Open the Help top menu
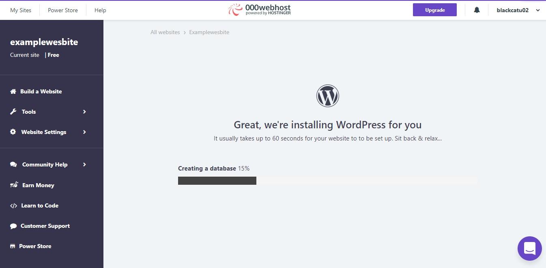The height and width of the screenshot is (268, 546). pos(100,10)
